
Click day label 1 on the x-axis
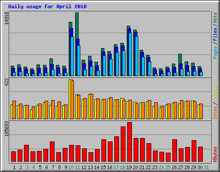[14, 167]
